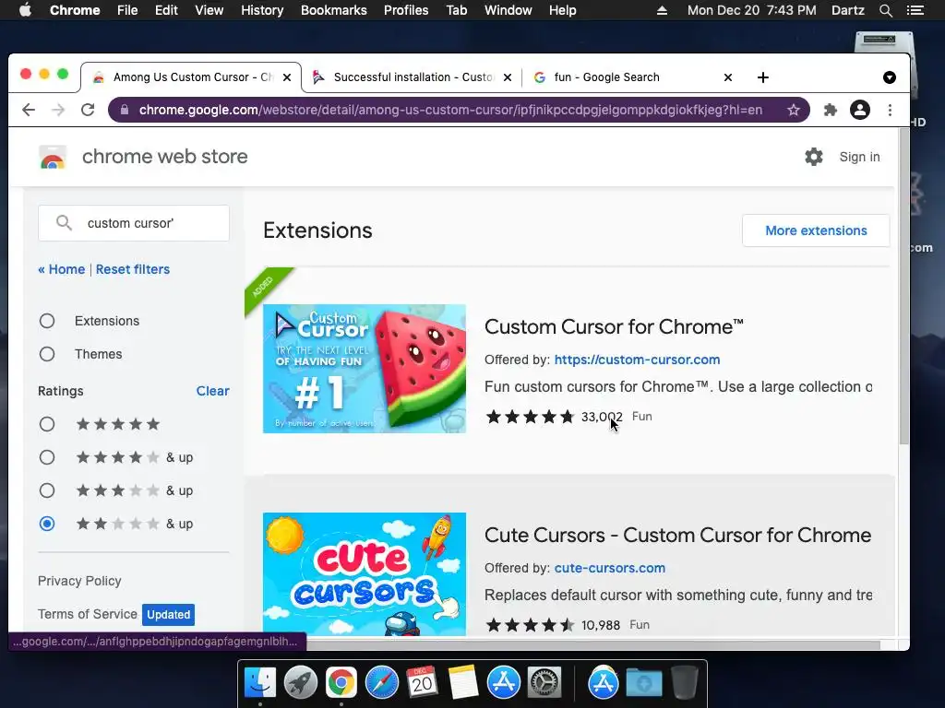Click the address bar URL
Image resolution: width=945 pixels, height=708 pixels.
(x=450, y=110)
